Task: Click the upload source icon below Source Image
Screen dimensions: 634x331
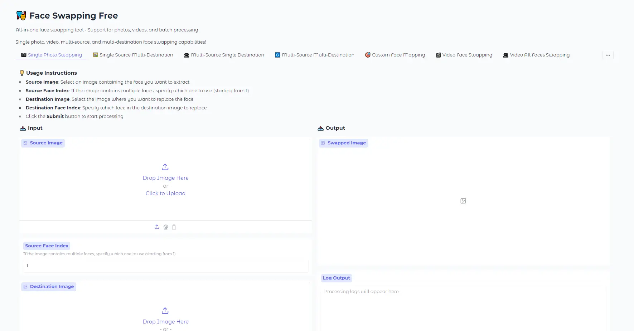Action: pos(157,227)
